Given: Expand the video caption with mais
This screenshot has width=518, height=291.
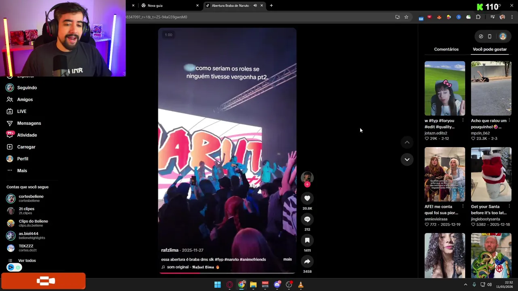Looking at the screenshot, I should pos(287,259).
